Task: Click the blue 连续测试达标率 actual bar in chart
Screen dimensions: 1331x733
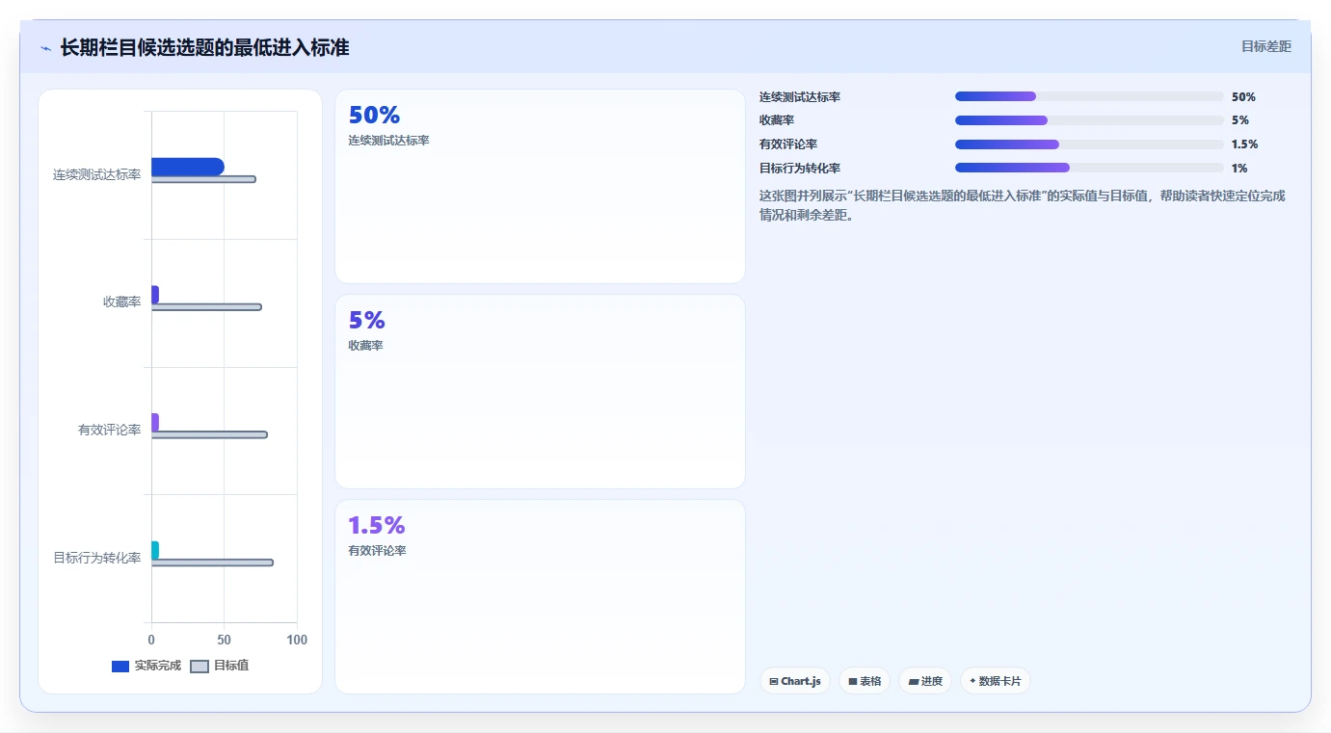Action: (x=188, y=167)
